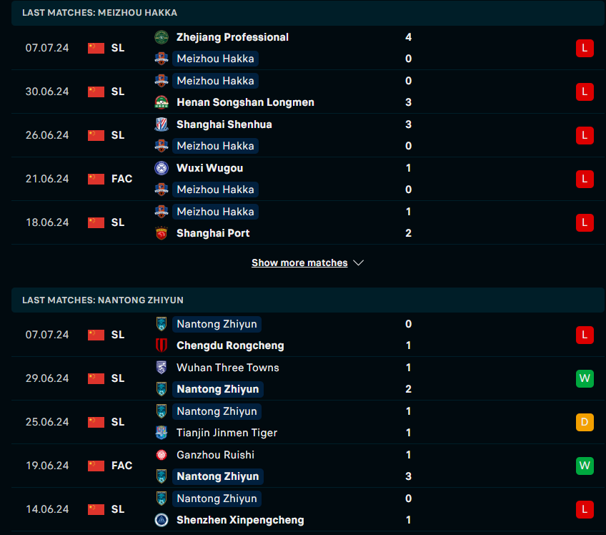The image size is (606, 535).
Task: Click the Shanghai Port team logo
Action: (x=162, y=234)
